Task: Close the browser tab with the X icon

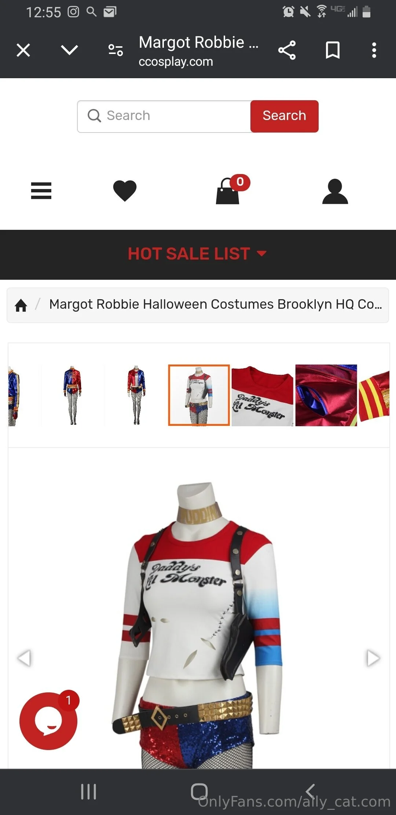Action: point(23,50)
